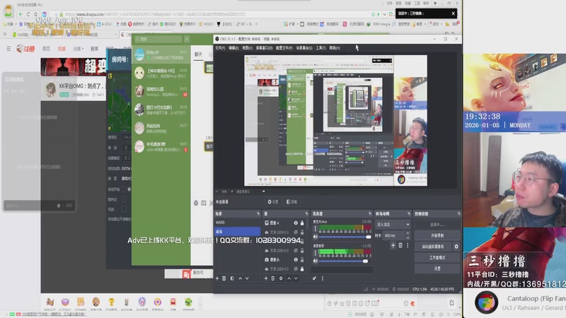The height and width of the screenshot is (318, 566).
Task: Adjust the 桌面音频 volume slider
Action: coord(345,261)
